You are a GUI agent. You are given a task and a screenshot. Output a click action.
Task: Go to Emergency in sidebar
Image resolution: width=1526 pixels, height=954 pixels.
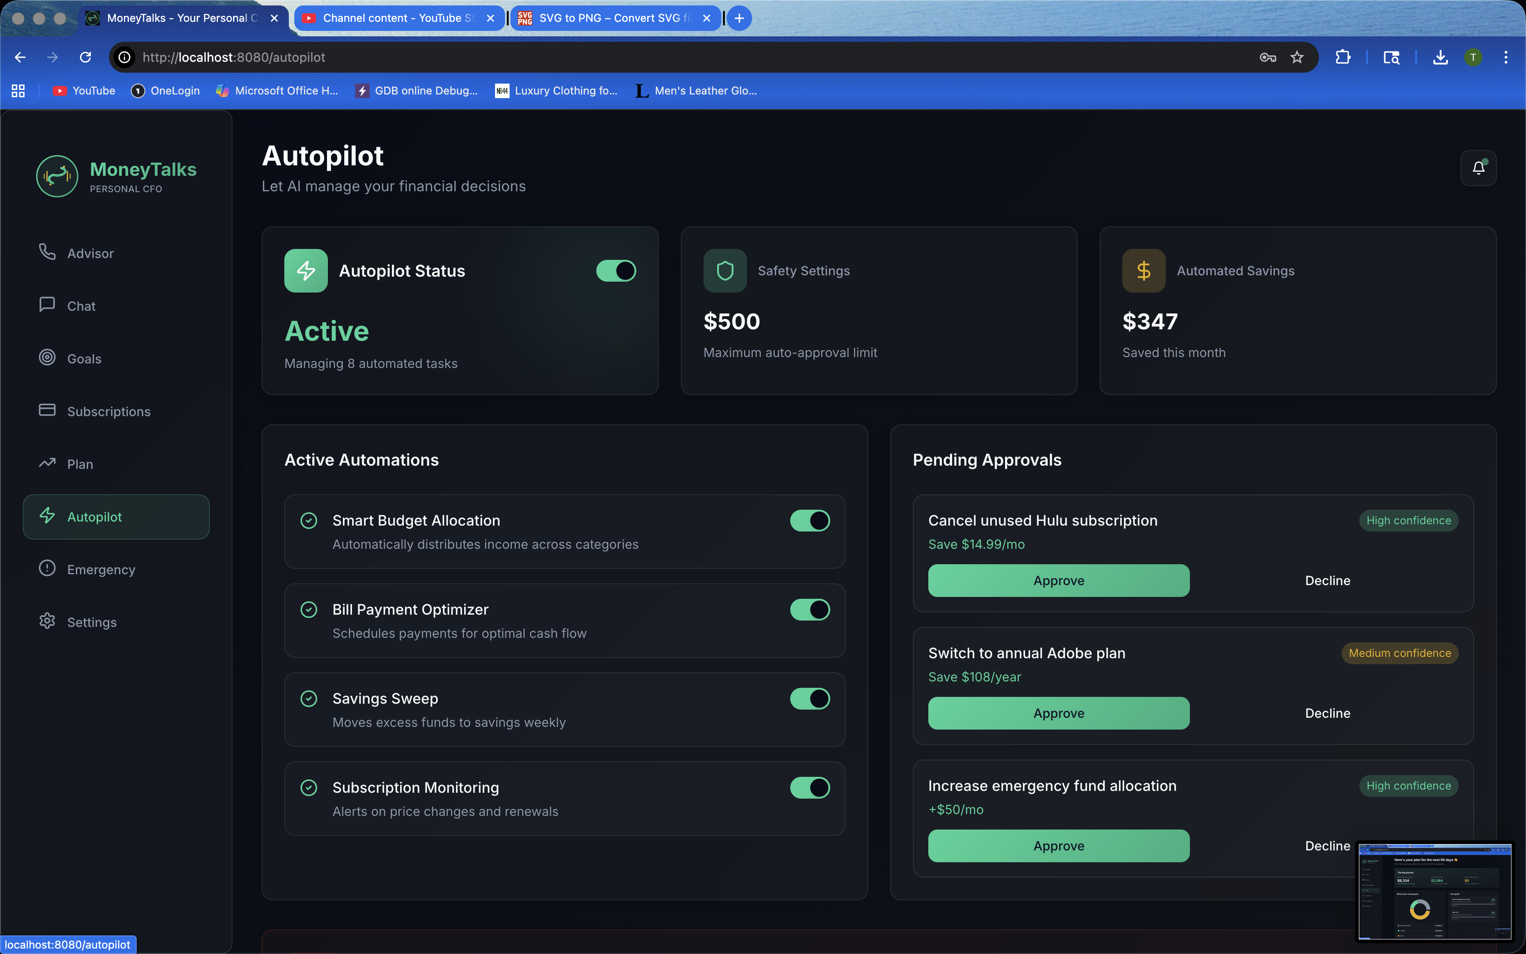[101, 569]
